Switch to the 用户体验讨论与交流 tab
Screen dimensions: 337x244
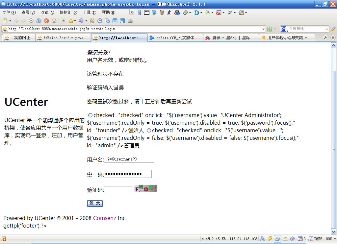(287, 38)
